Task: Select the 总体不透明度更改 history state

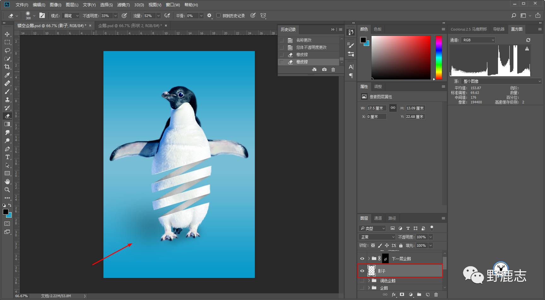Action: click(x=311, y=47)
